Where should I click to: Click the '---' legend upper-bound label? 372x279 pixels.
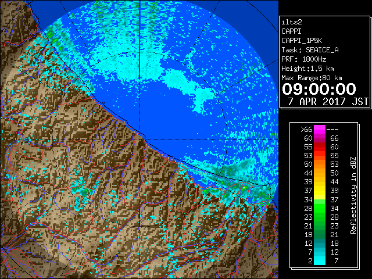(332, 129)
